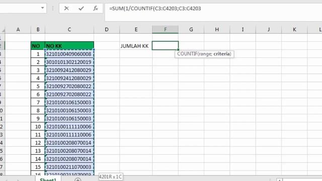Open Insert Function fx dialog
This screenshot has height=181, width=322.
[96, 9]
